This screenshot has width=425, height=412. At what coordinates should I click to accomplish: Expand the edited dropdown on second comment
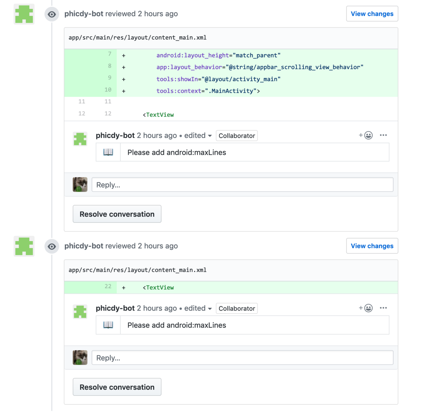pos(198,308)
